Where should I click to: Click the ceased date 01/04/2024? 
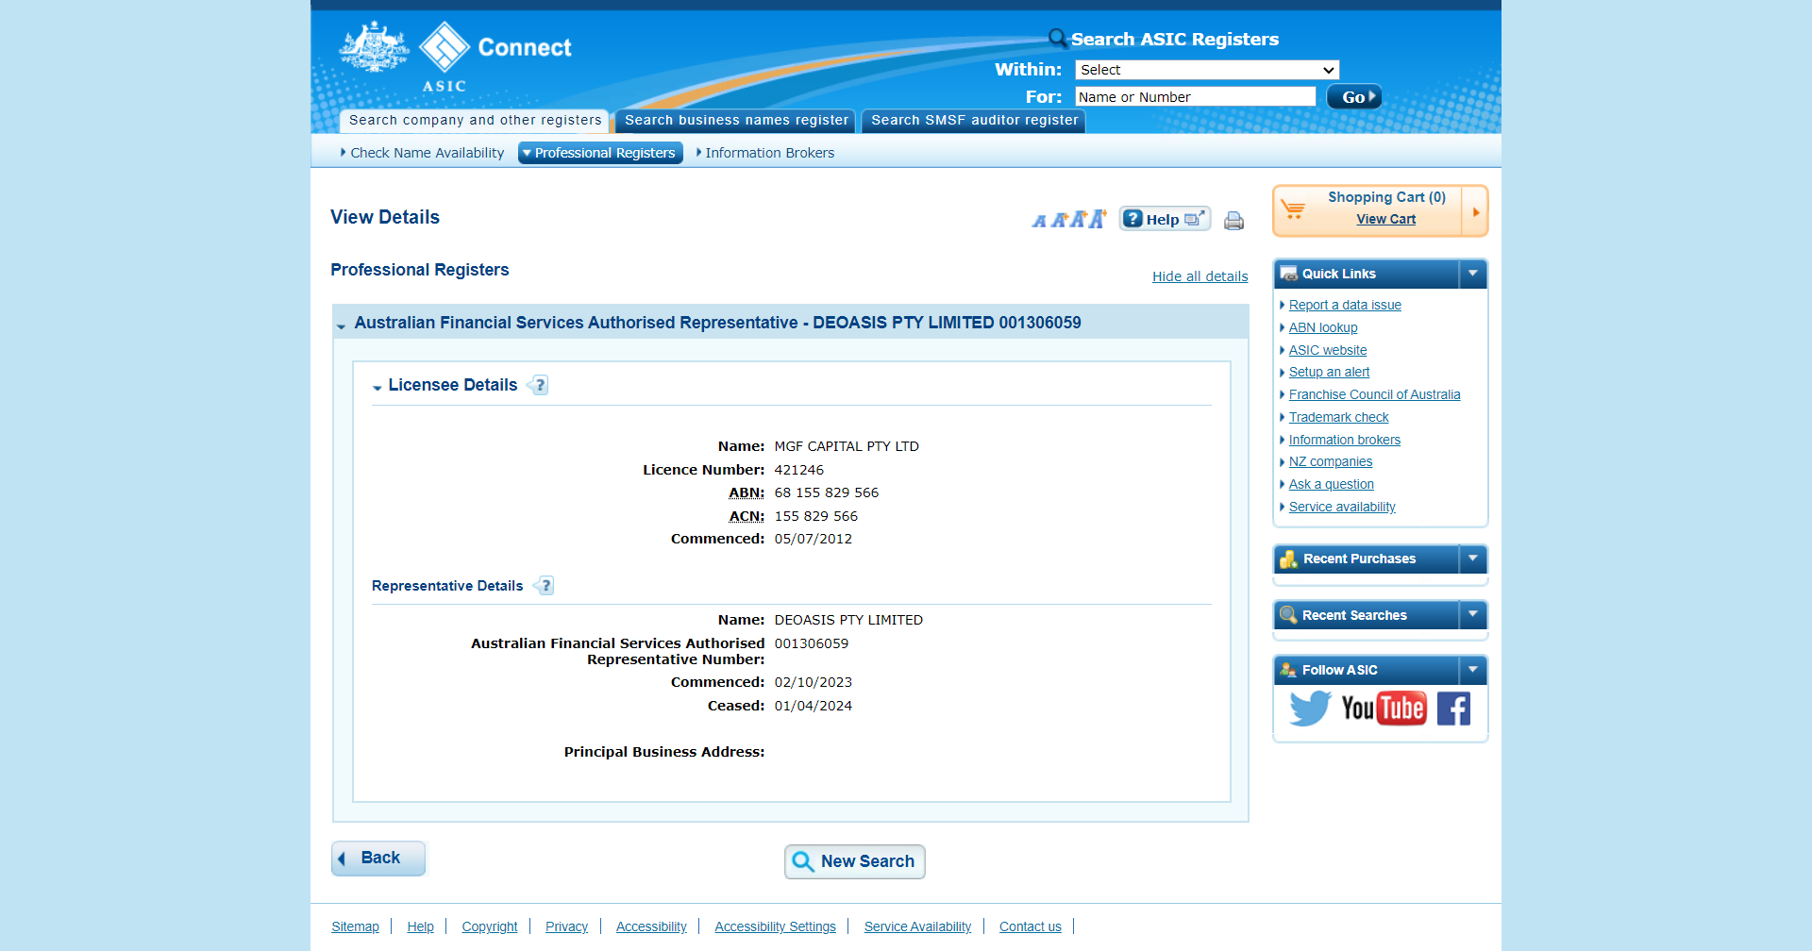pos(814,706)
